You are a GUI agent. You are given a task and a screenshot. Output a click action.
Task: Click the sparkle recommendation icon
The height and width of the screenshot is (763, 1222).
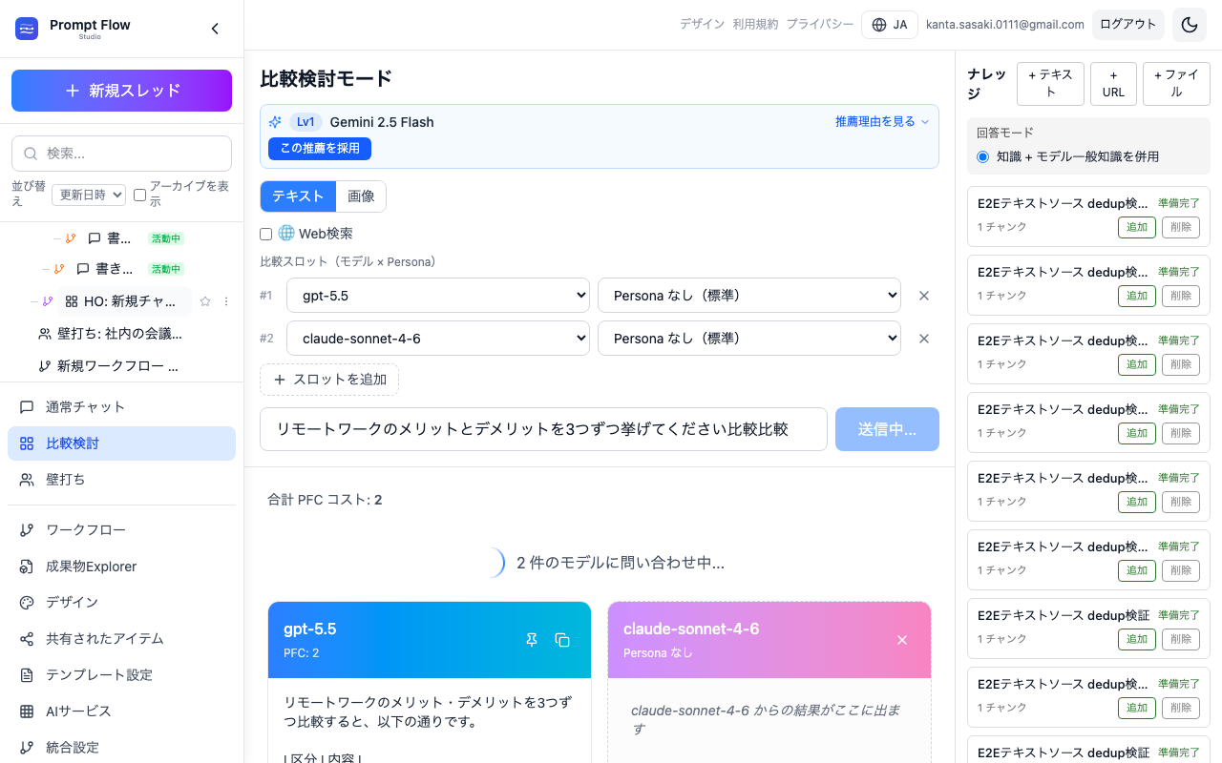pos(275,122)
